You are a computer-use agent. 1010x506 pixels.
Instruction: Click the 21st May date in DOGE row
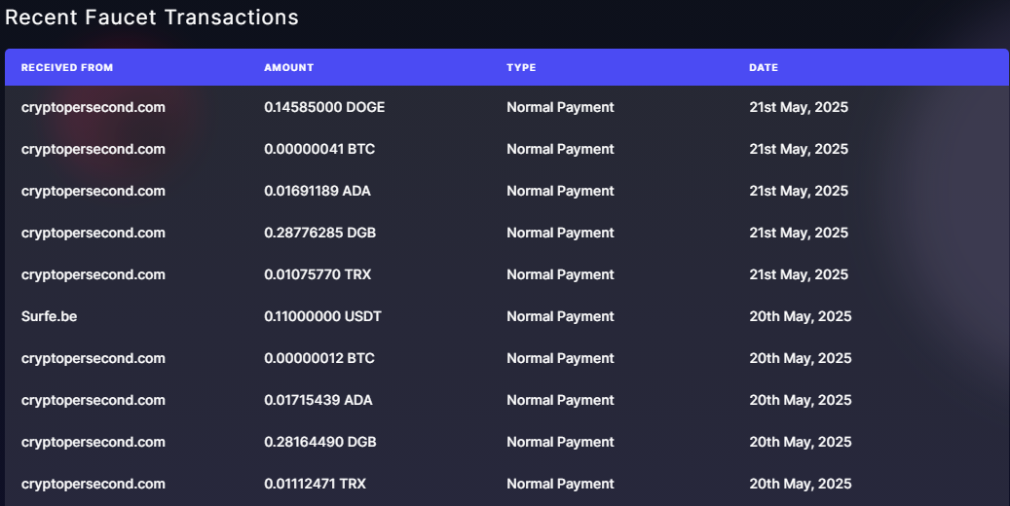(x=799, y=107)
